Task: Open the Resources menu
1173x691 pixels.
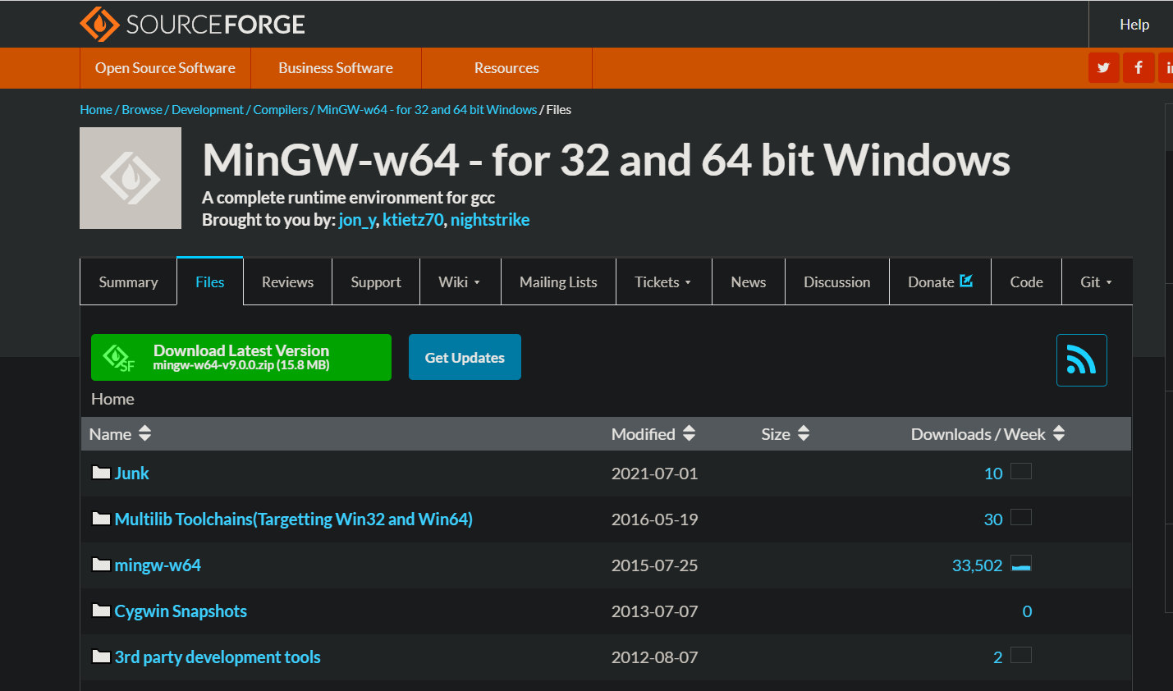Action: tap(506, 68)
